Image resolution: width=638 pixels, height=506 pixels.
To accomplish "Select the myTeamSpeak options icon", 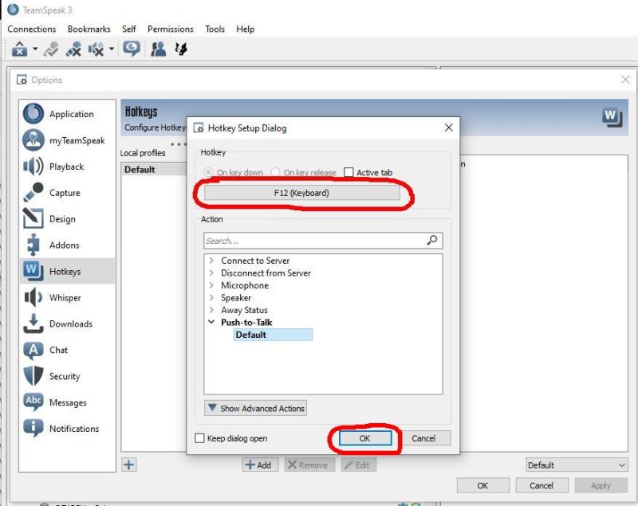I will pos(33,139).
